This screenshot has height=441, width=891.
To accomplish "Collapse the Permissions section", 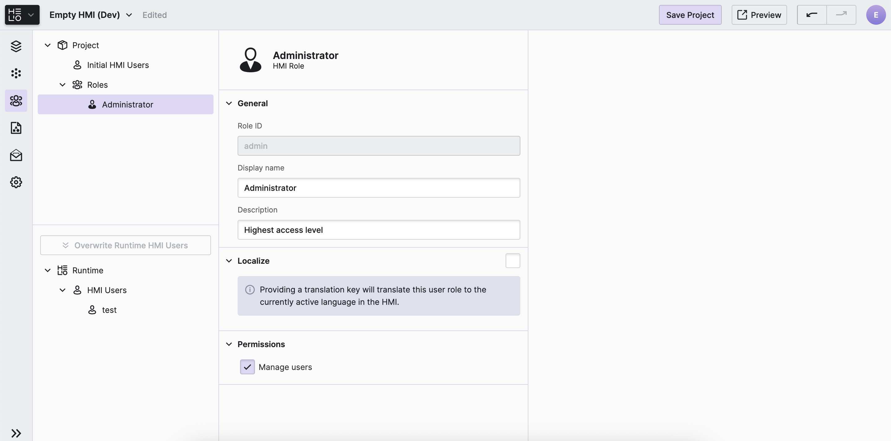I will (229, 344).
